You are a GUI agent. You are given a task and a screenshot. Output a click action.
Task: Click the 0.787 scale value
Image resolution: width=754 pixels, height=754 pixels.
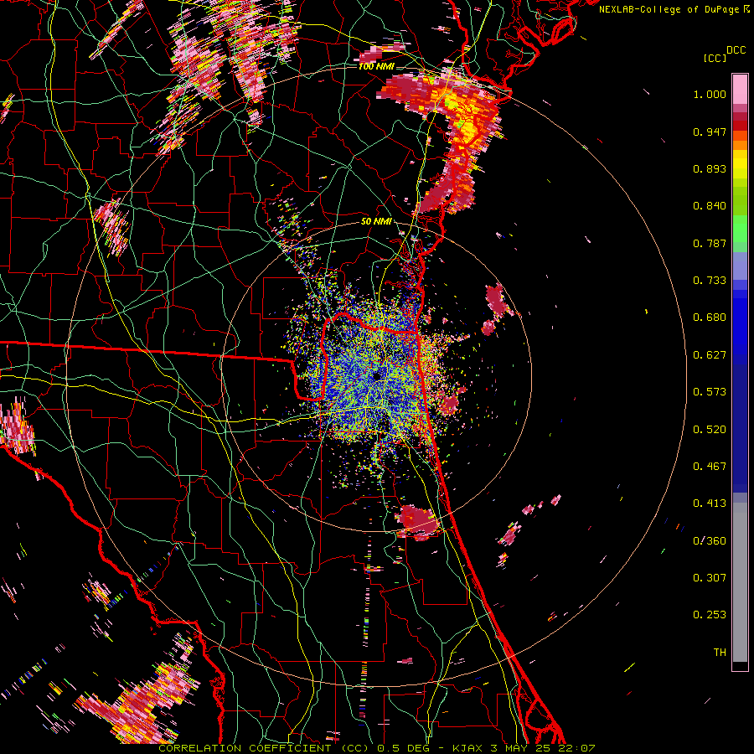pos(710,243)
